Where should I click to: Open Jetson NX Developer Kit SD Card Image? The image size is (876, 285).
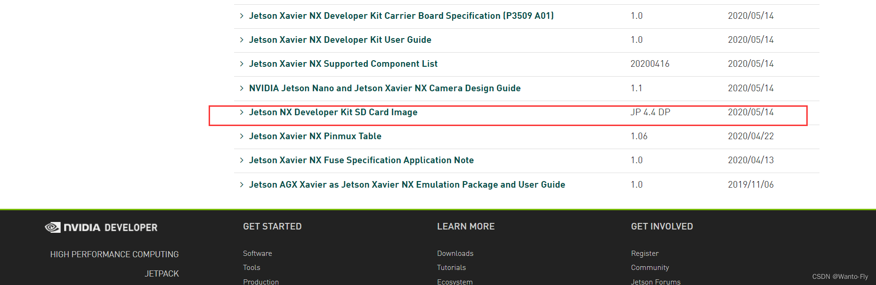click(x=333, y=112)
